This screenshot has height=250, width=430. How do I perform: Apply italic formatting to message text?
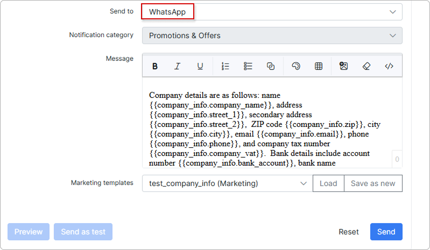[178, 66]
